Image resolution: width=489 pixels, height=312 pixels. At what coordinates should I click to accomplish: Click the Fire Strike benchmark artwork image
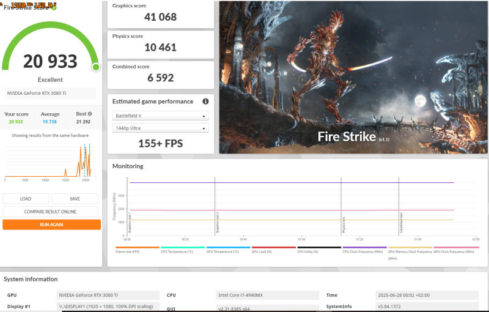tap(353, 77)
